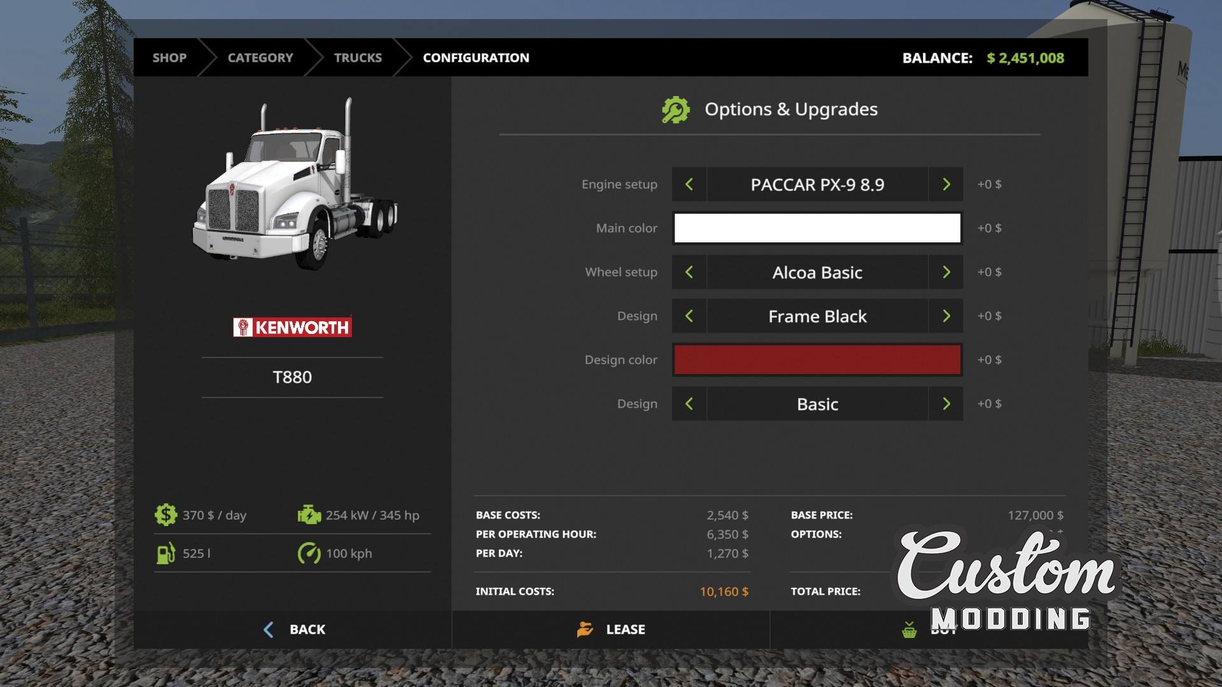The image size is (1222, 687).
Task: Go to the Trucks breadcrumb
Action: (x=358, y=58)
